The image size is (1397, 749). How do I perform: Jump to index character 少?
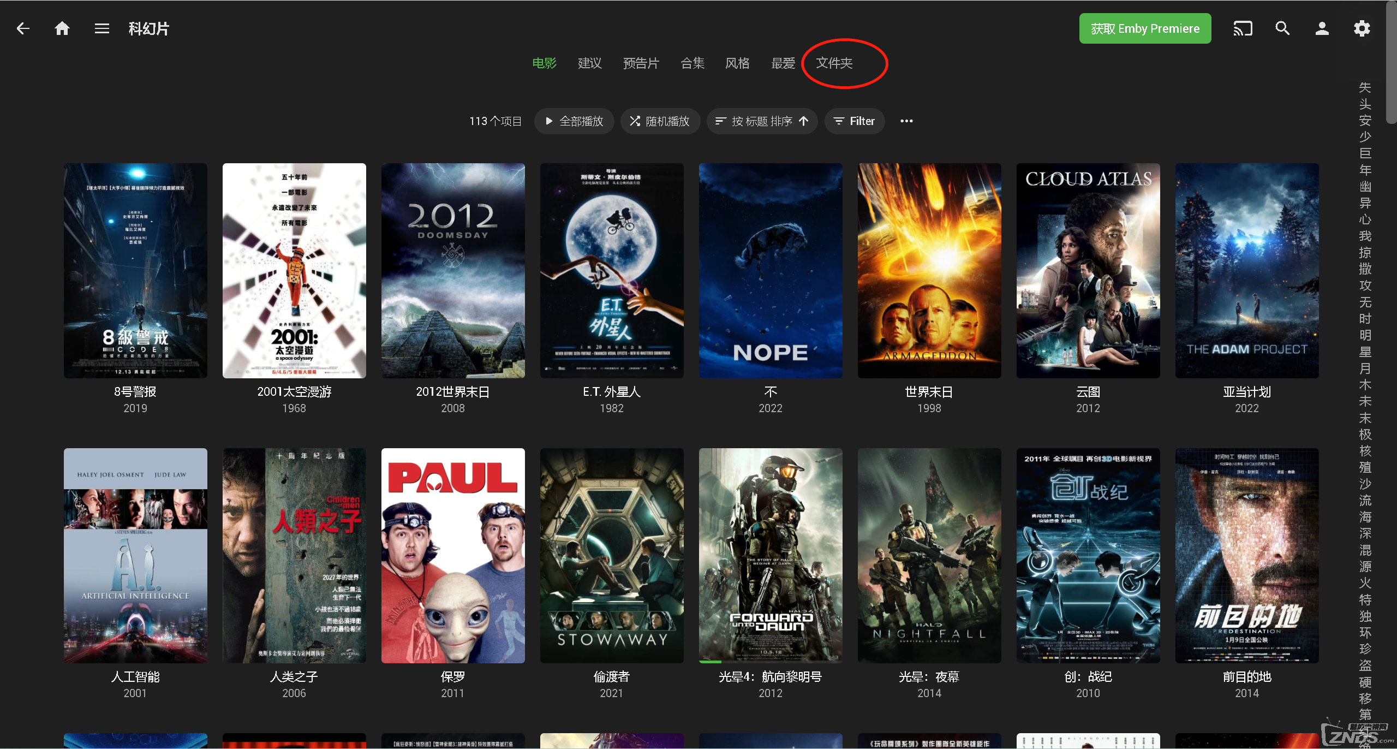click(1365, 137)
